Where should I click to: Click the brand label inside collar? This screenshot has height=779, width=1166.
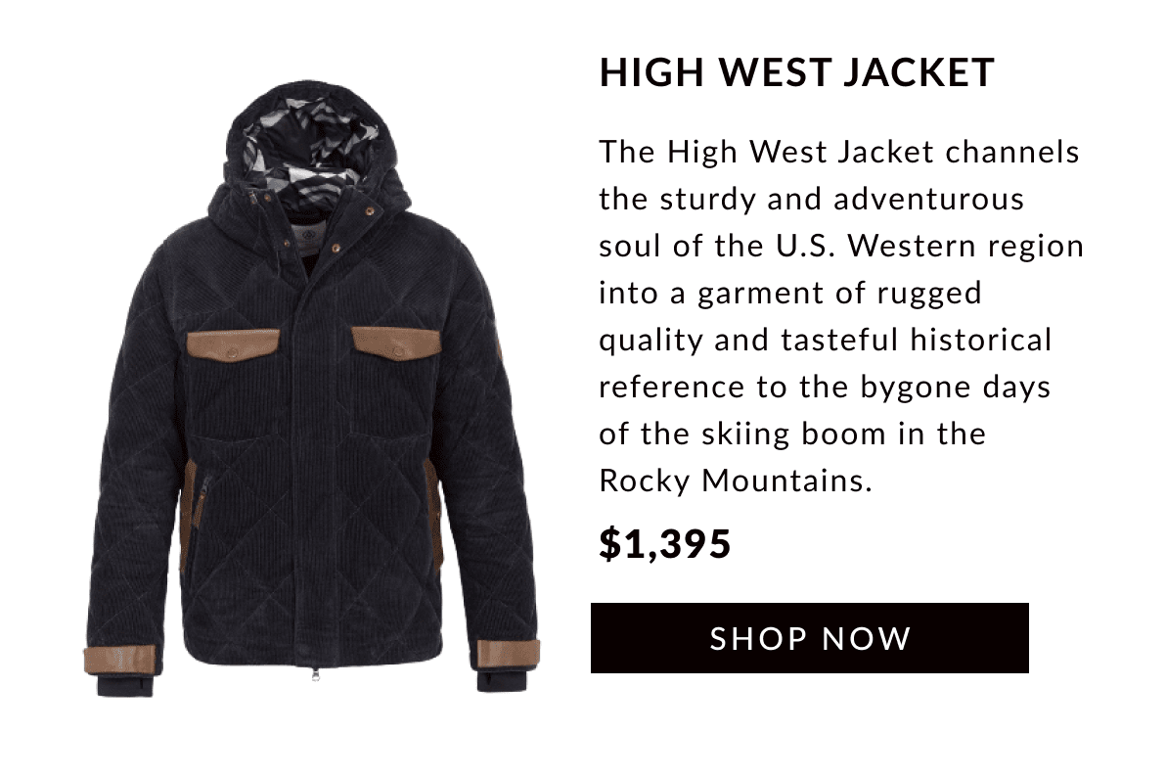coord(306,238)
